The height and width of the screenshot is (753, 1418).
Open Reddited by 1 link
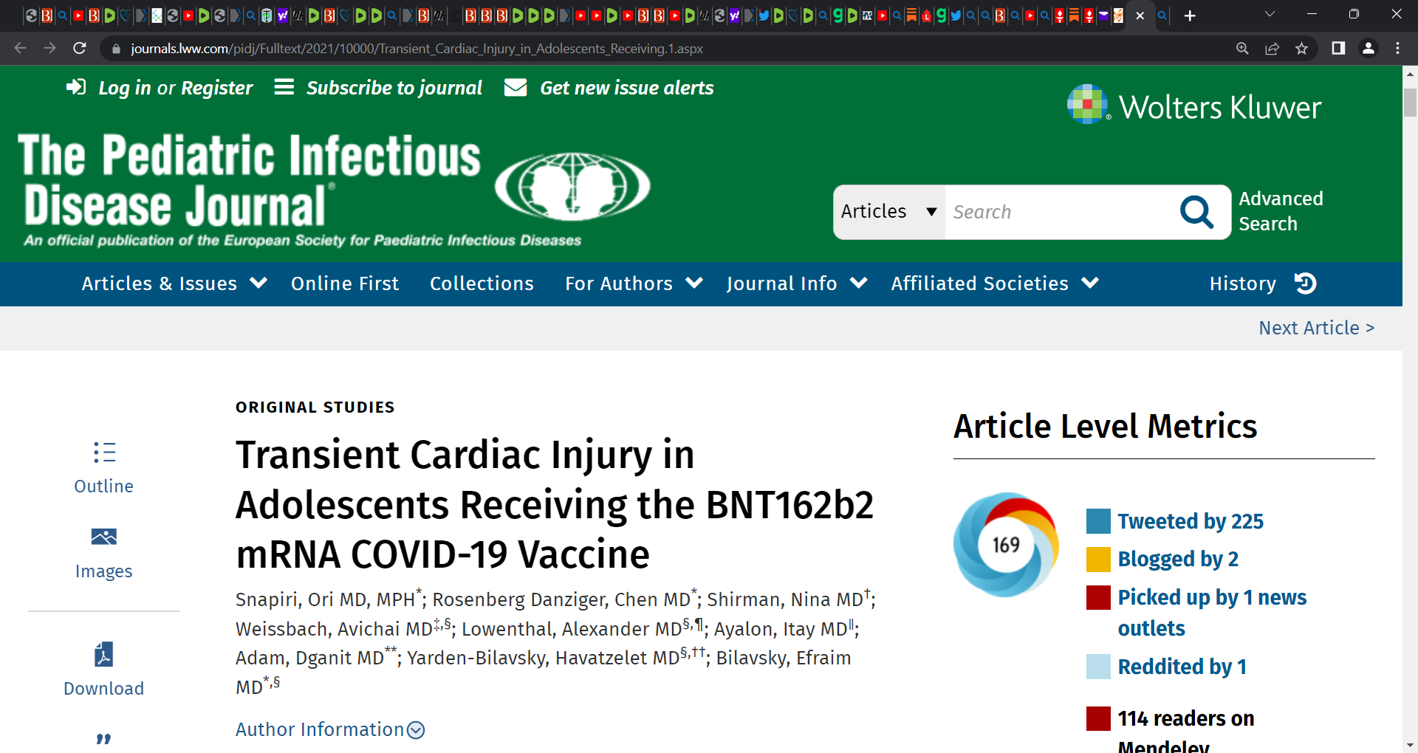(1182, 667)
